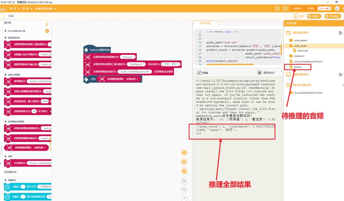Click the terminal (终端) link icon

[x=199, y=73]
